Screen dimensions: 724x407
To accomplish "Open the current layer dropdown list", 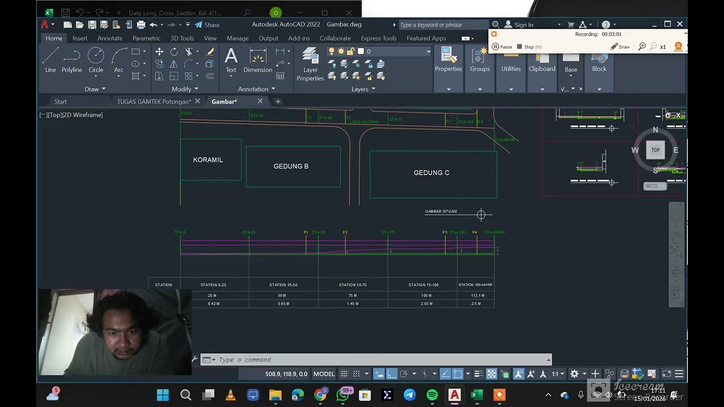I will click(428, 51).
